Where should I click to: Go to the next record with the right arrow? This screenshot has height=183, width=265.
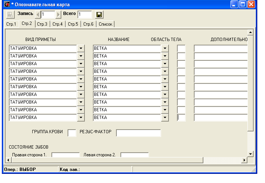[x=58, y=15]
